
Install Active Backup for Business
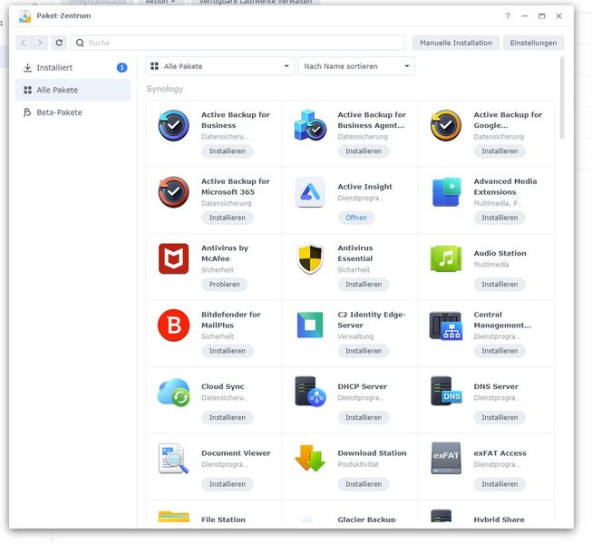[x=228, y=151]
